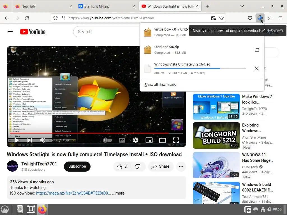Switch to theater mode

162,140
